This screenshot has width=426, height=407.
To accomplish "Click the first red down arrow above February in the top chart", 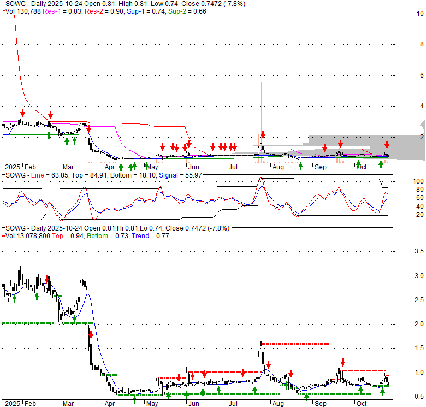I will tap(23, 112).
